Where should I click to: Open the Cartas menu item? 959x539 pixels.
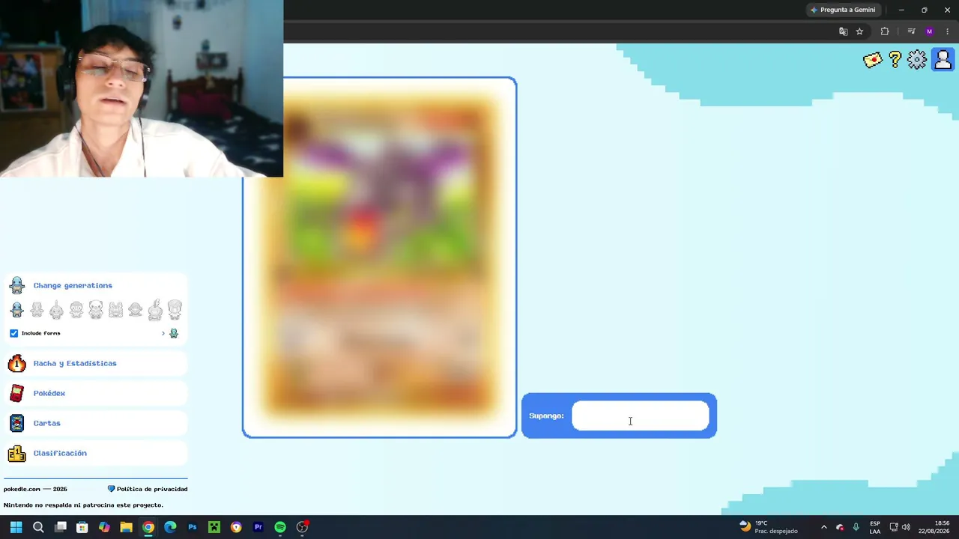point(96,423)
